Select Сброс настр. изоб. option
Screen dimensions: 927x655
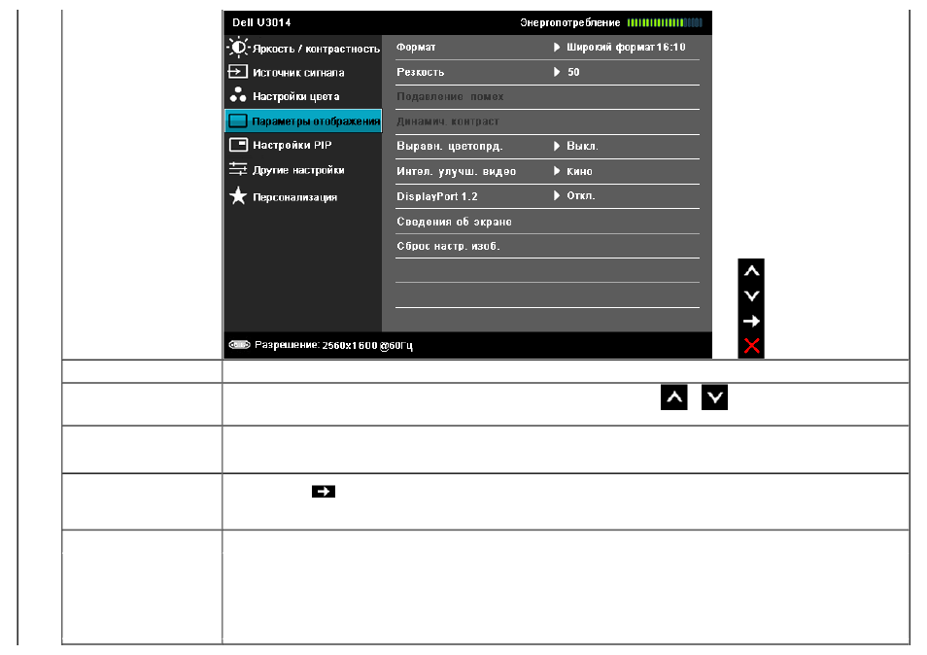click(448, 246)
